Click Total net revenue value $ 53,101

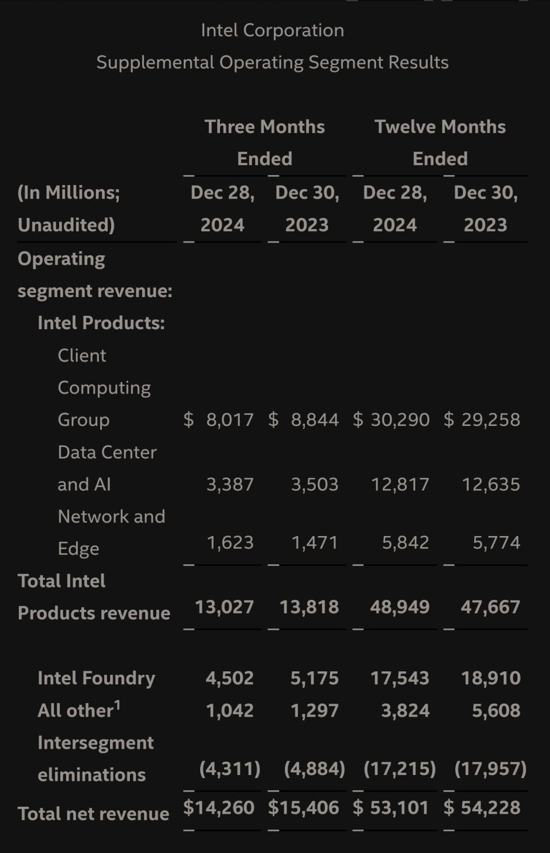391,807
